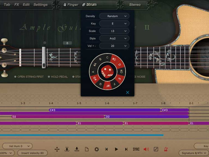Screen dimensions: 209x157
Task: Click the 1-3 timeline ruler marker
Action: (x=23, y=103)
